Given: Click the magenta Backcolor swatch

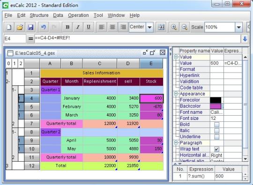Looking at the screenshot, I should tap(216, 106).
